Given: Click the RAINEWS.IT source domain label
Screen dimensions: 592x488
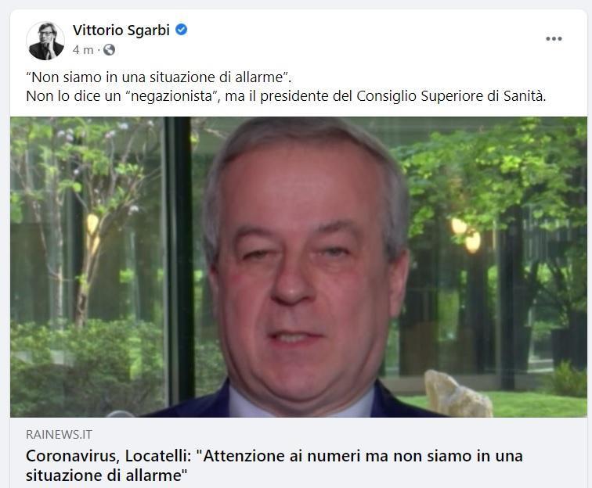Looking at the screenshot, I should tap(59, 435).
